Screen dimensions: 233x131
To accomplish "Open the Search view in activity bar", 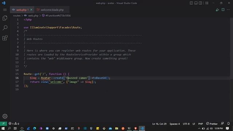I will 5,28.
